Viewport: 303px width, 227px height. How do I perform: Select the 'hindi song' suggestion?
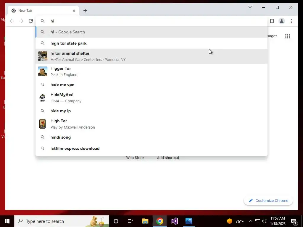coord(152,137)
